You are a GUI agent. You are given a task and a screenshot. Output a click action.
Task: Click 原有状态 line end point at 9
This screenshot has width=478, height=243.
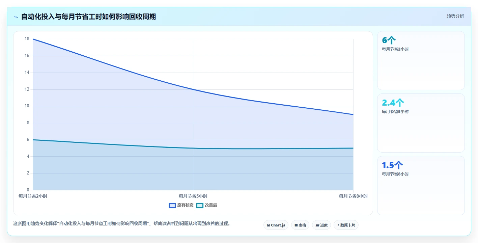point(353,114)
